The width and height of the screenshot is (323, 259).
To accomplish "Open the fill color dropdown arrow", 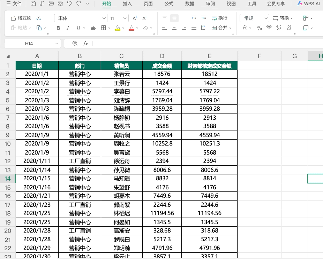I will pyautogui.click(x=123, y=28).
